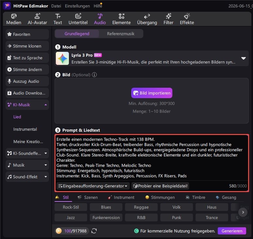Add the Rock-Stil style tag
This screenshot has width=253, height=239.
click(x=71, y=207)
